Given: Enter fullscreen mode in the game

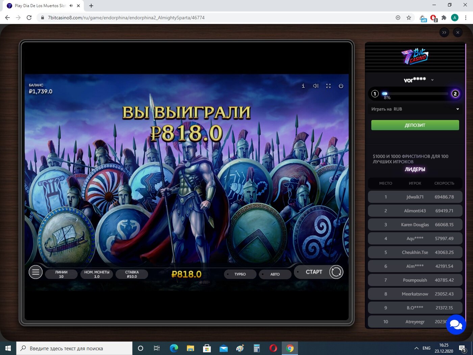Looking at the screenshot, I should coord(328,86).
